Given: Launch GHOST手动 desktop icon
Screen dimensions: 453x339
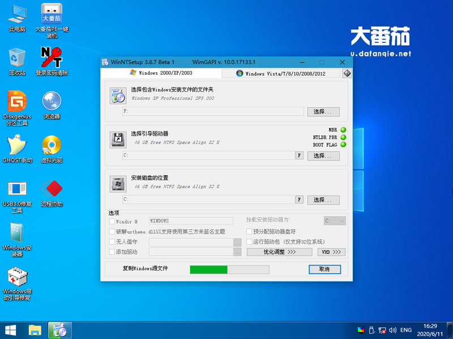Looking at the screenshot, I should click(16, 143).
